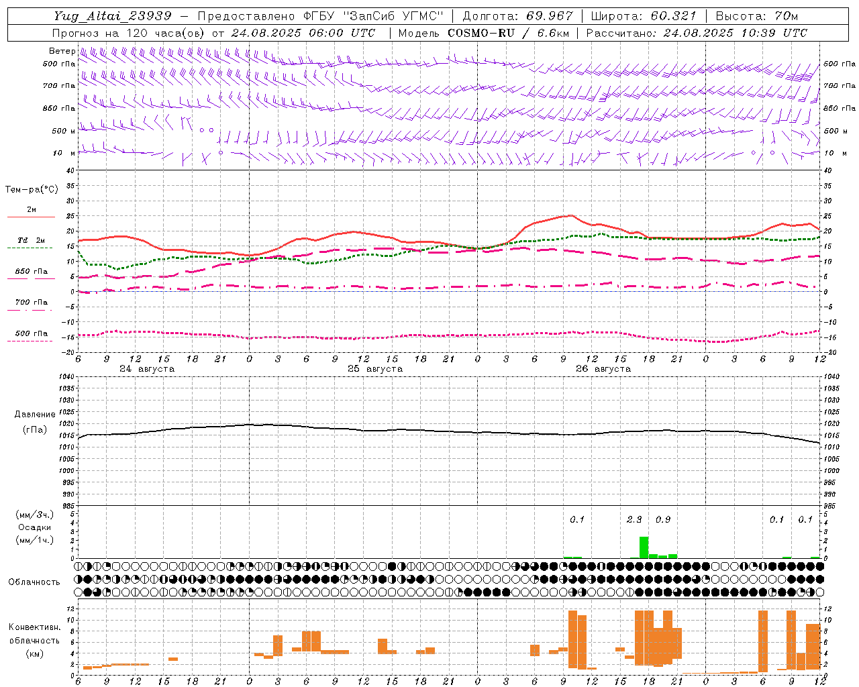Click the '(гПа)' pressure unit label
Viewport: 859px width, 687px height.
[x=35, y=429]
